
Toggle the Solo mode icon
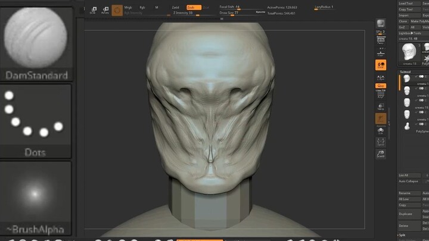click(x=381, y=130)
